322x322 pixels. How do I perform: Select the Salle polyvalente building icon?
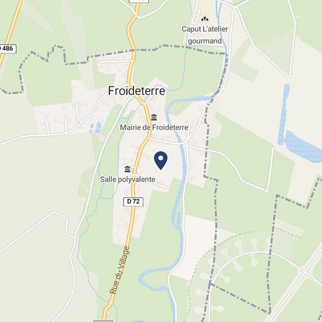[128, 169]
